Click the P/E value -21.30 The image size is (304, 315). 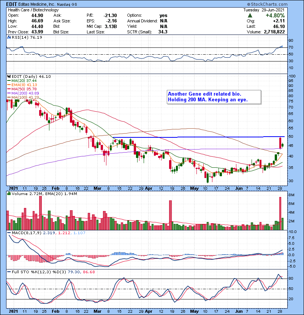(x=110, y=16)
